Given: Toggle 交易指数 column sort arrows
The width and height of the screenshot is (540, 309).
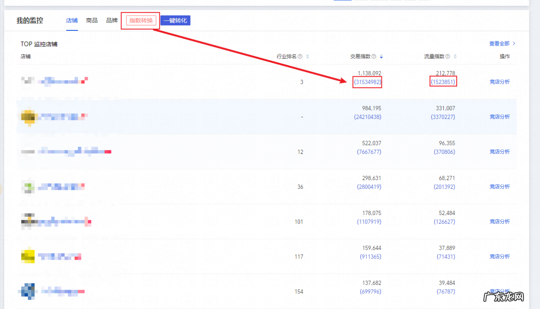Looking at the screenshot, I should click(381, 56).
